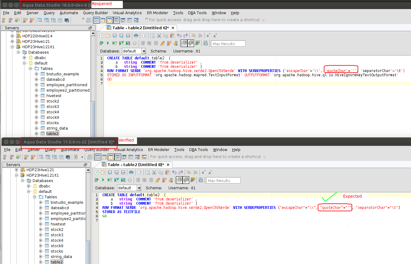
Task: Close the 'Table - table2 [Untitled 6]' tab
Action: click(173, 28)
